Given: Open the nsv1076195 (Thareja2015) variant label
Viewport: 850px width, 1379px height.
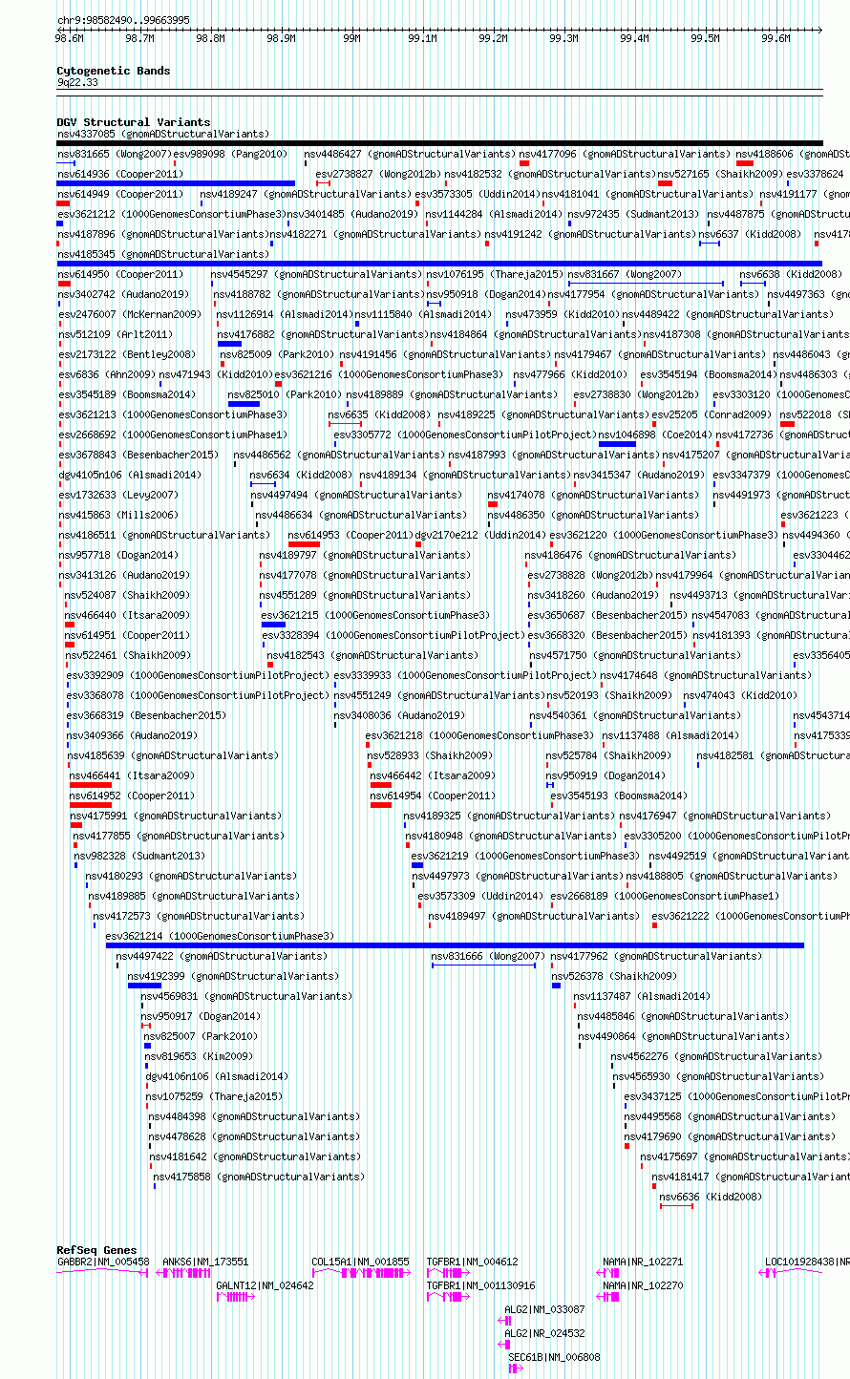Looking at the screenshot, I should point(495,274).
